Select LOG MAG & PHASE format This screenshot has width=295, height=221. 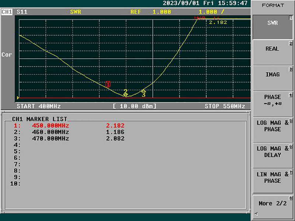pyautogui.click(x=273, y=130)
